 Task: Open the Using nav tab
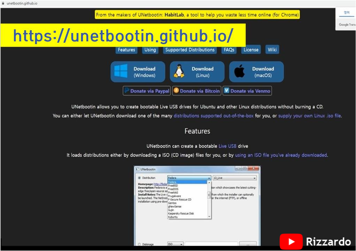150,50
